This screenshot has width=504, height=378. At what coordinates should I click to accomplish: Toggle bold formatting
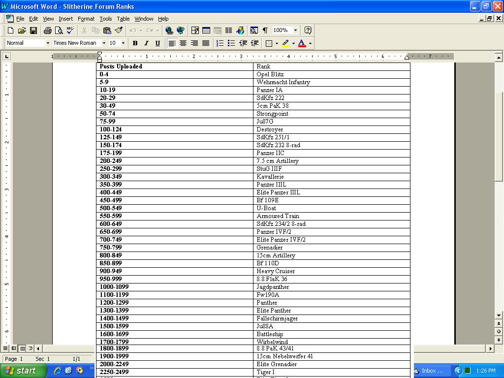135,43
